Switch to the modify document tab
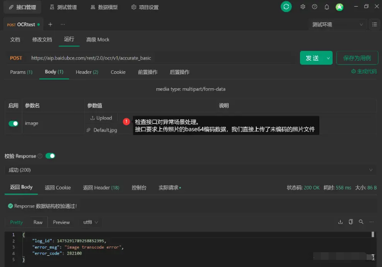The height and width of the screenshot is (267, 382). (42, 39)
